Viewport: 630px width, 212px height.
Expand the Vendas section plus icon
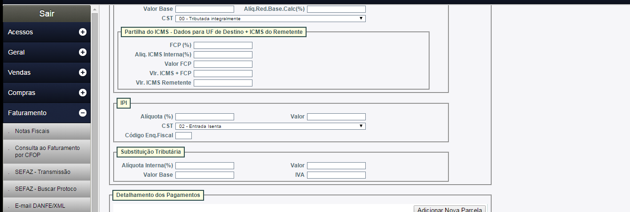[83, 72]
